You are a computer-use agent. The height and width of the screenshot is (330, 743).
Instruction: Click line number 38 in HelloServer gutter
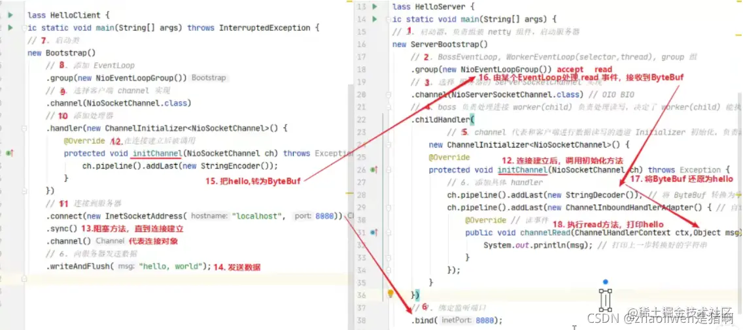click(x=362, y=321)
